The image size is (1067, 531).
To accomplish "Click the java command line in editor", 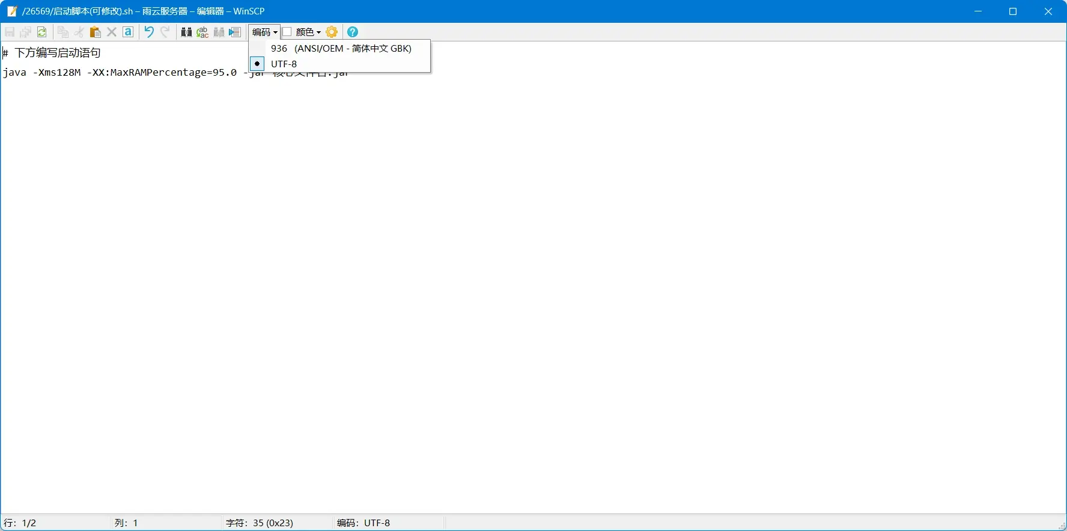I will coord(120,73).
